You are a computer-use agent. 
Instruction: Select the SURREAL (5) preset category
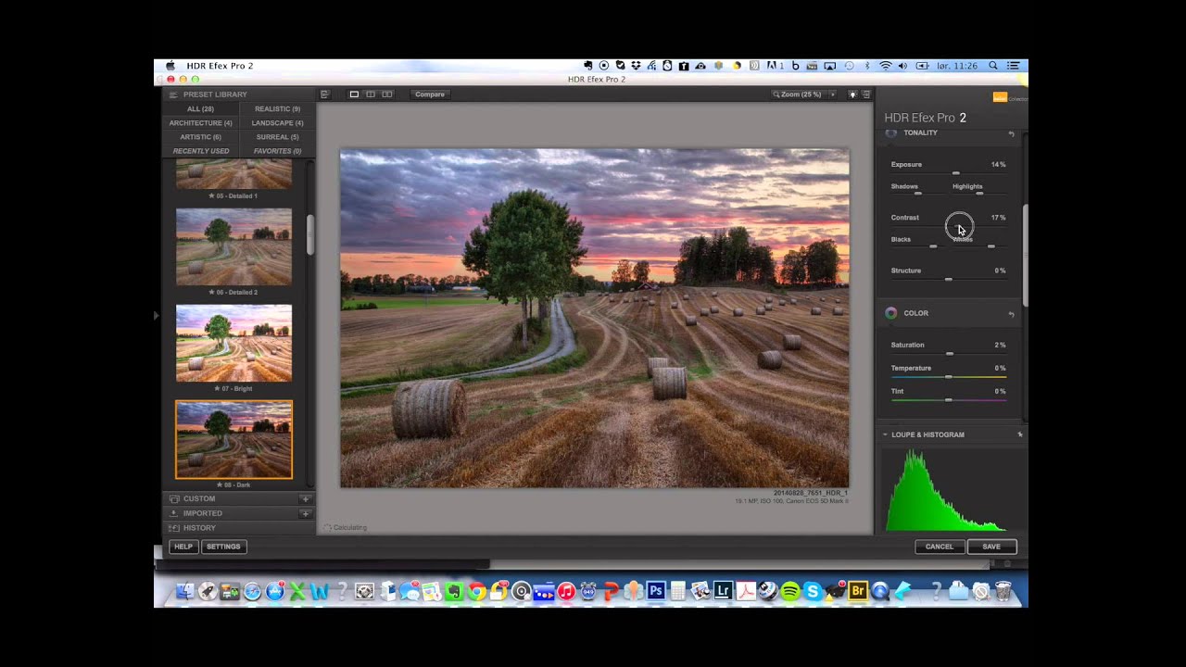point(277,136)
